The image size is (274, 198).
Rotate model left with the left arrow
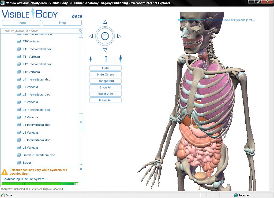[x=91, y=36]
